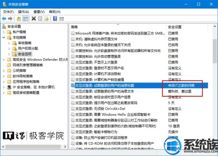The width and height of the screenshot is (218, 156).
Task: Select 交互式登录: 需要域控制器身份验证 policy
Action: (139, 121)
